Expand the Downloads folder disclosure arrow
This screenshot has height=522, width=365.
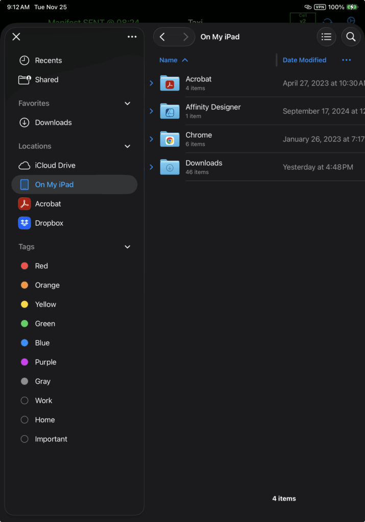151,167
